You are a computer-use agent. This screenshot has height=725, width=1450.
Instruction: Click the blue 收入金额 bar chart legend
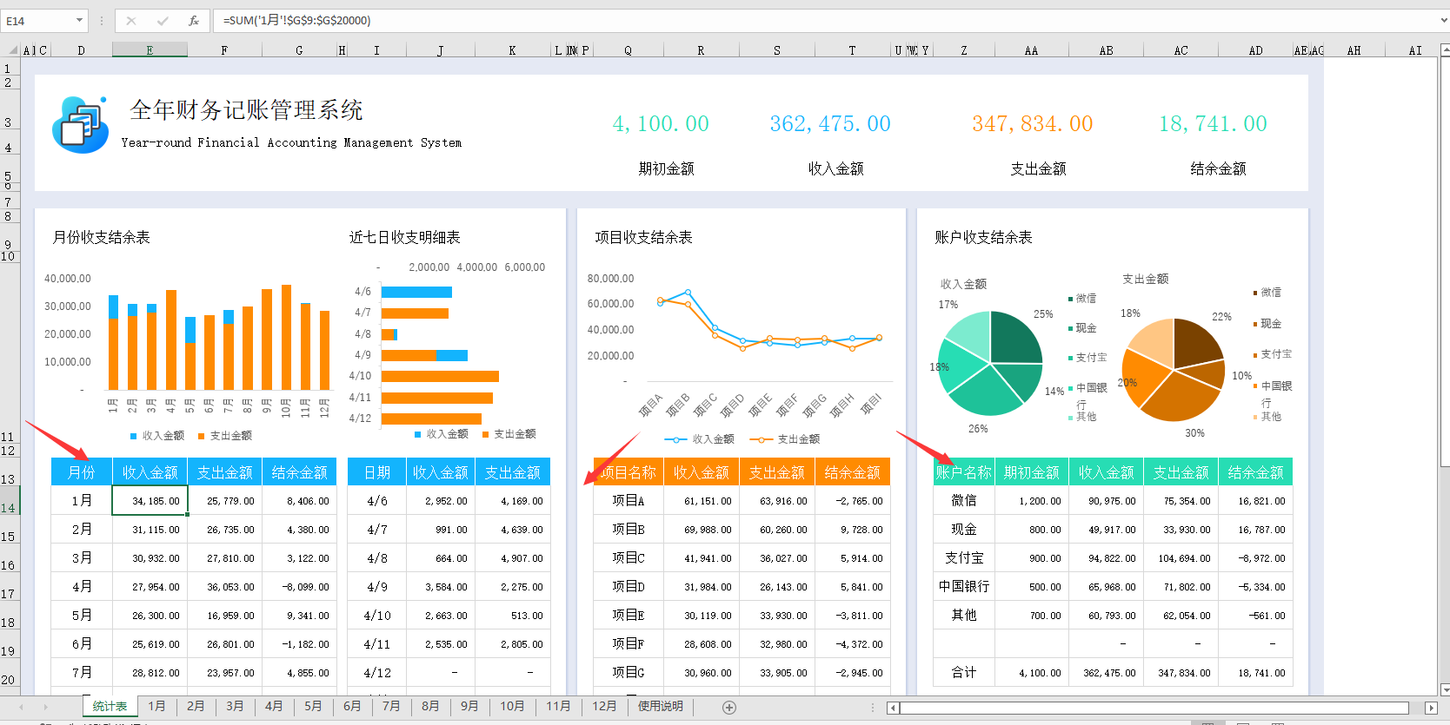157,436
